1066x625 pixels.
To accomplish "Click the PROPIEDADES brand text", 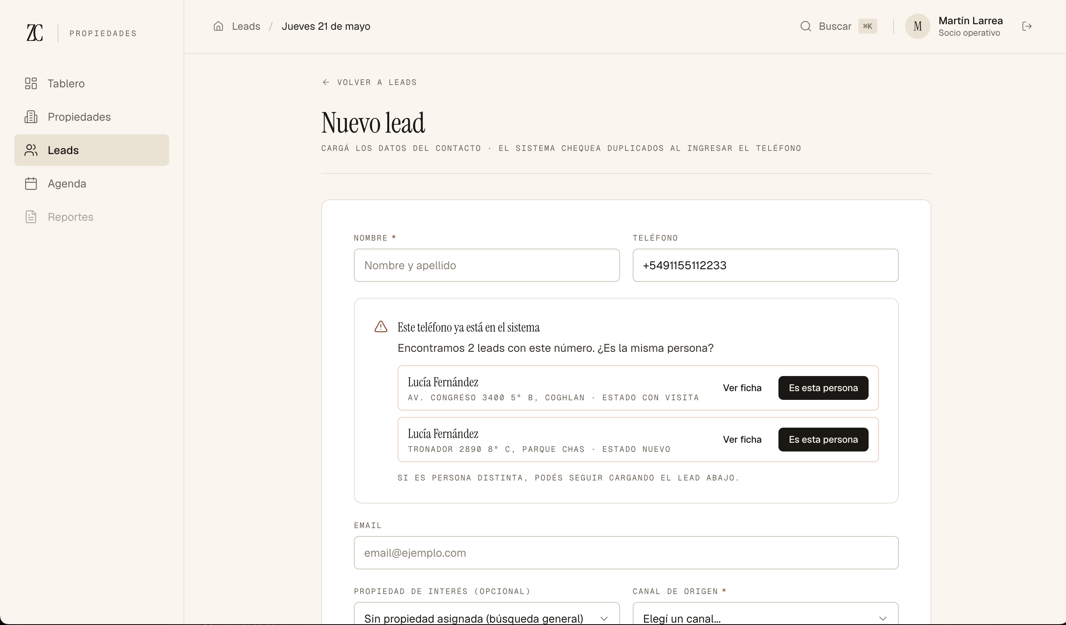I will [103, 33].
